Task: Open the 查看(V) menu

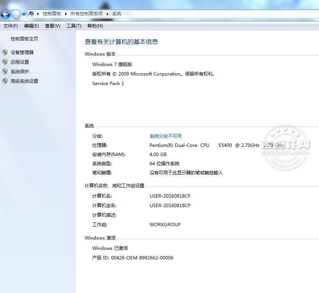Action: click(53, 26)
